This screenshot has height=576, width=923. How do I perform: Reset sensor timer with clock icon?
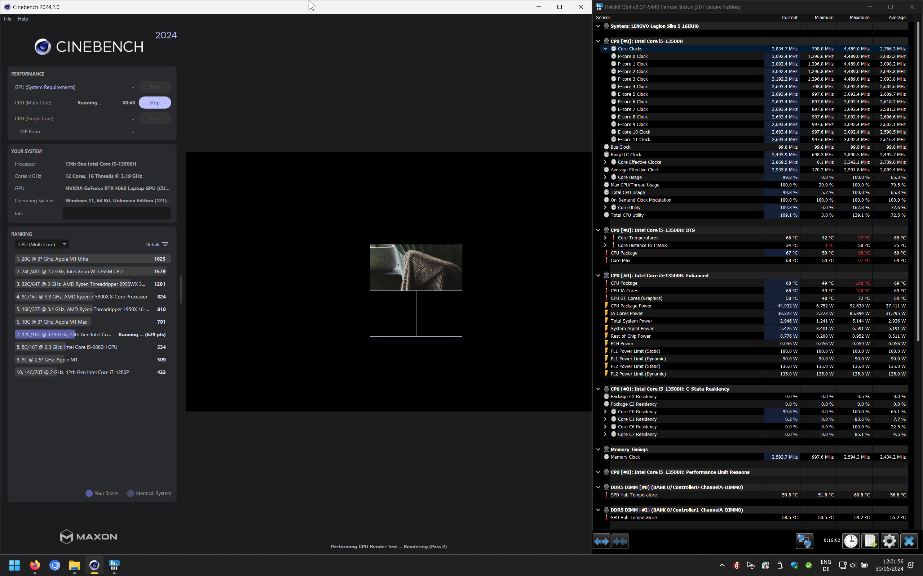click(851, 541)
